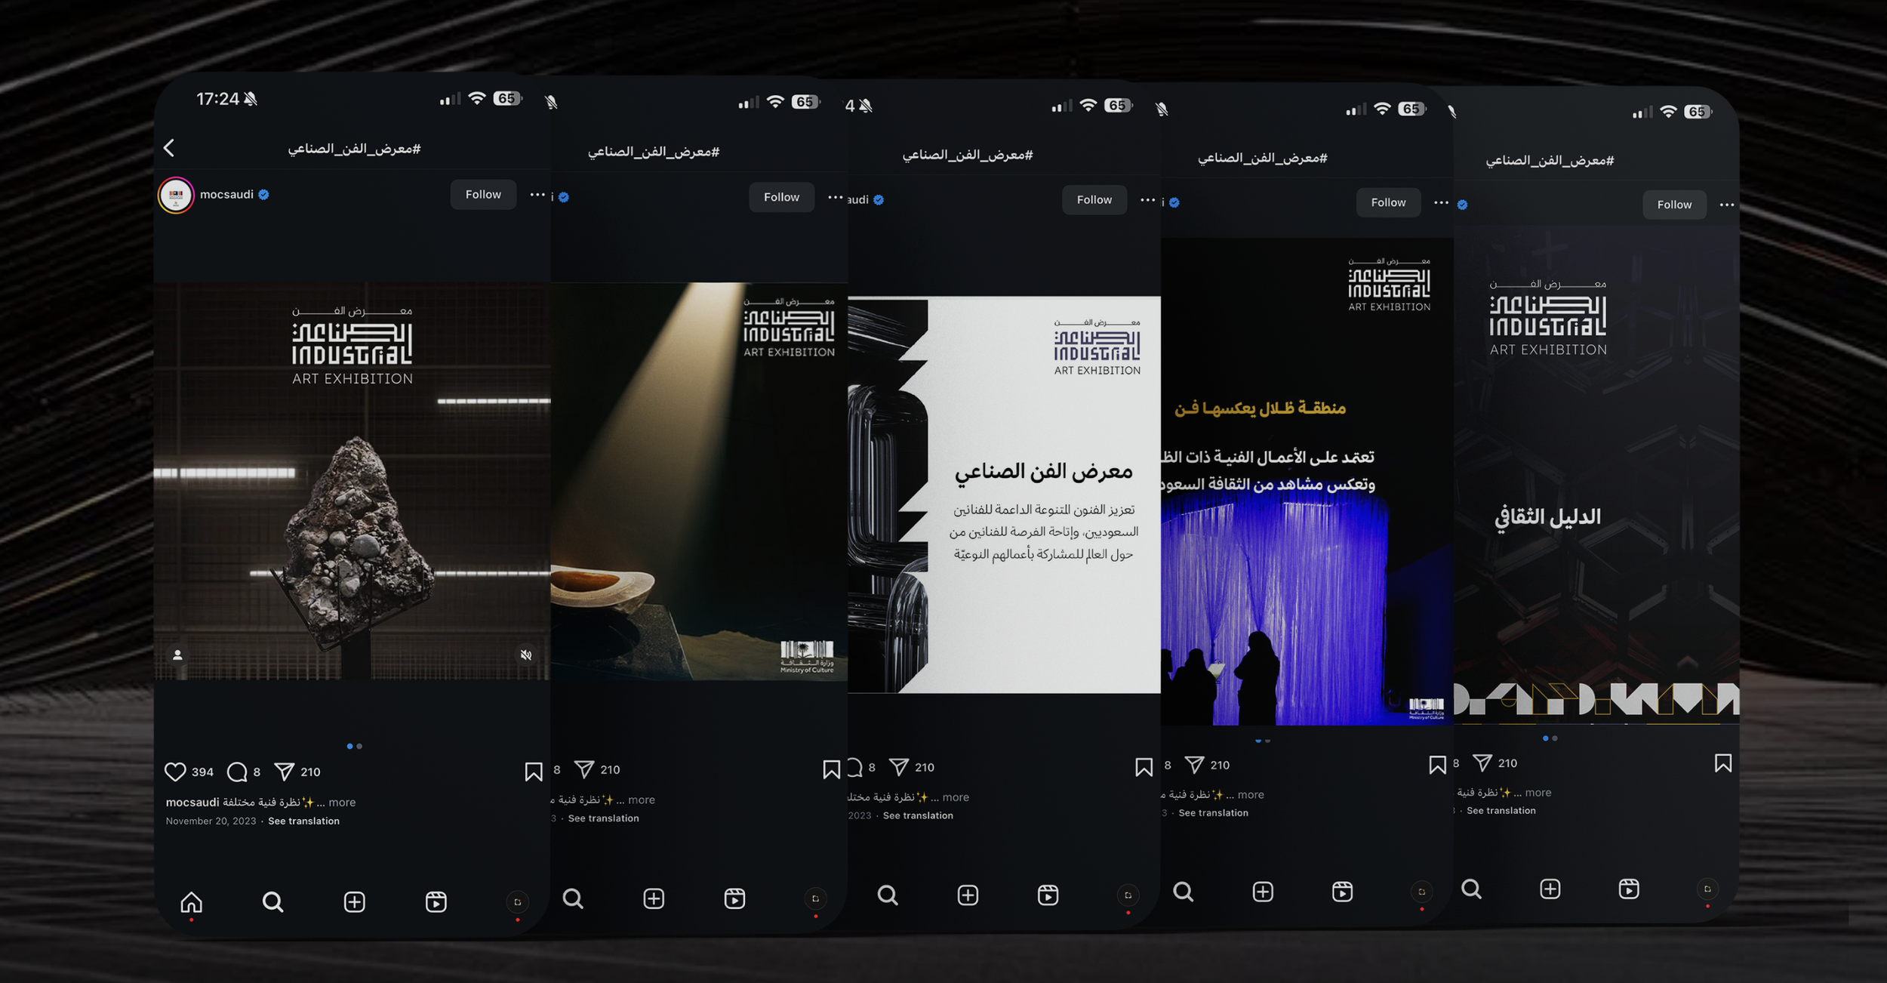Open Reels tab on first phone
The height and width of the screenshot is (983, 1887).
[436, 901]
